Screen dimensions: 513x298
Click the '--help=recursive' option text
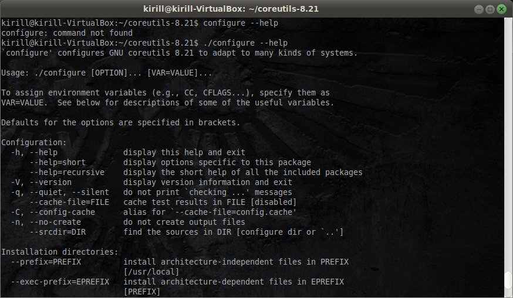click(x=67, y=172)
